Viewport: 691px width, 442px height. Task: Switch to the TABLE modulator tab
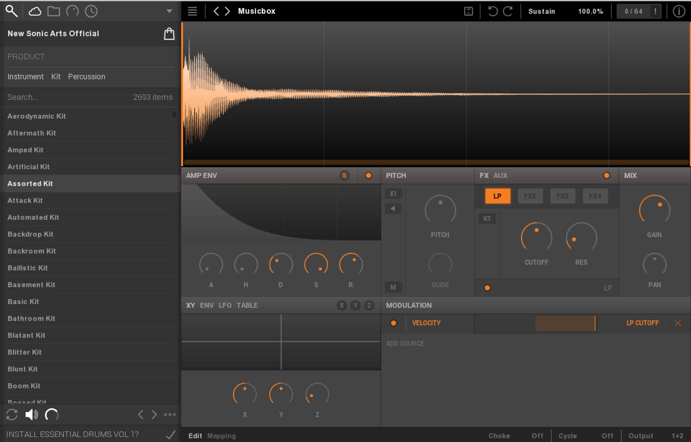click(247, 305)
